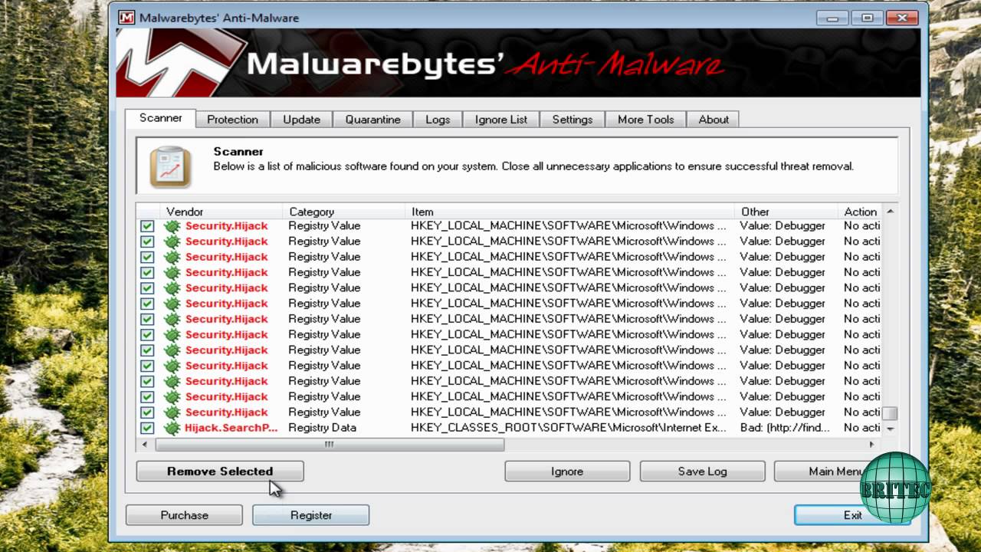
Task: Sort by the Item column header
Action: [x=570, y=212]
